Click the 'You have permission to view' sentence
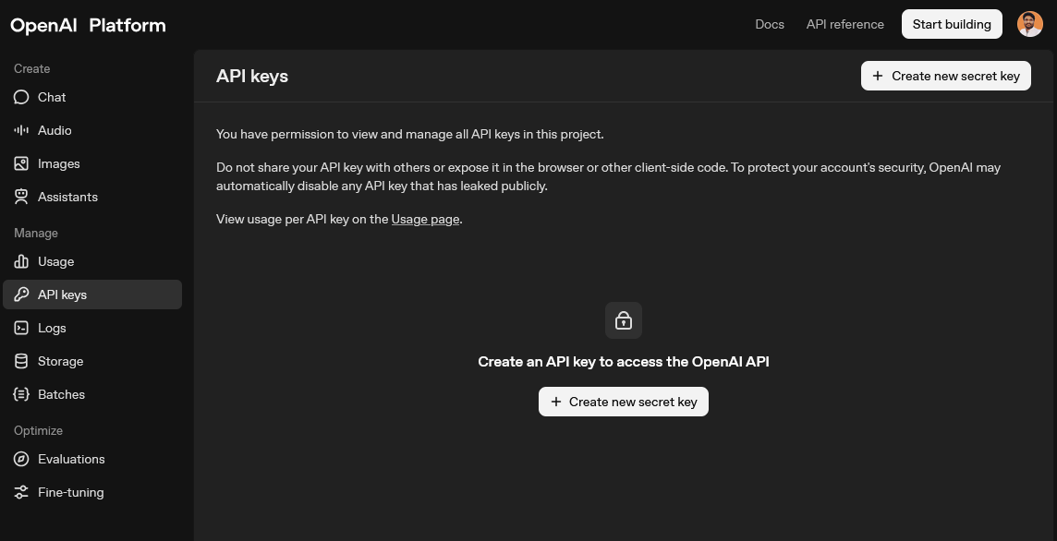Screen dimensions: 1057x541 point(410,134)
